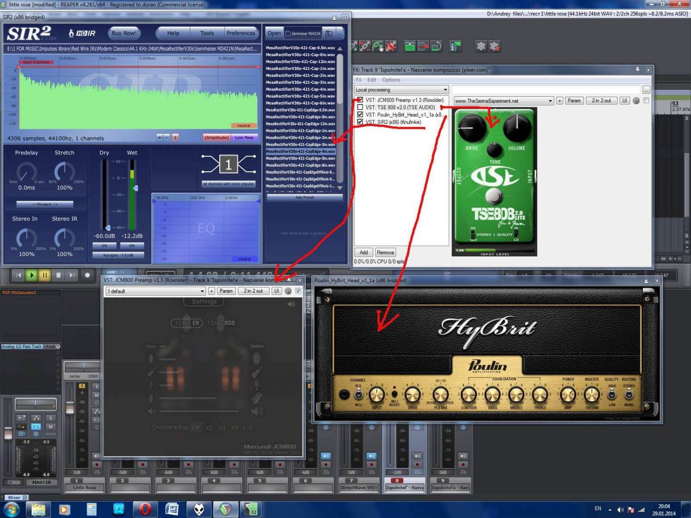Toggle the JCM800 Preamp checkbox in FX list

pos(360,100)
